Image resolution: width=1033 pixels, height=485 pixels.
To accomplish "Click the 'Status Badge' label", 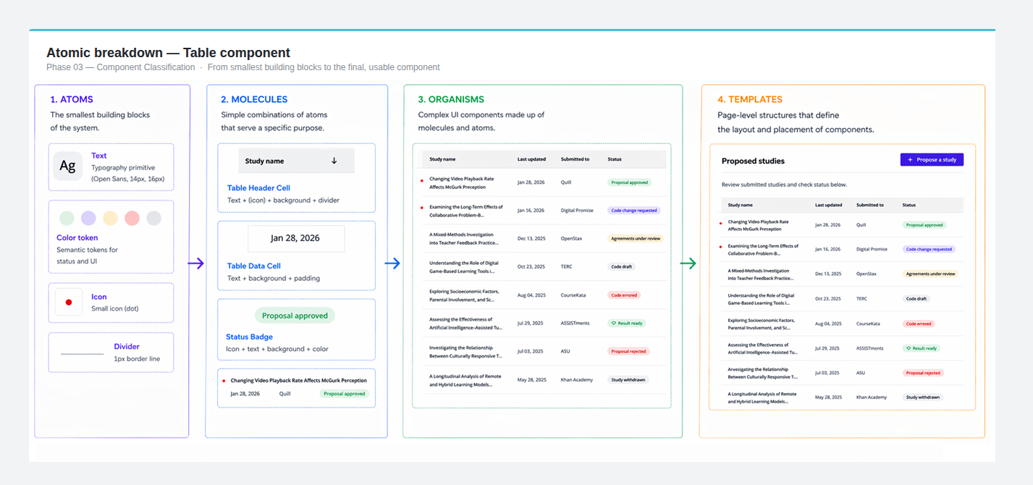I will tap(250, 337).
